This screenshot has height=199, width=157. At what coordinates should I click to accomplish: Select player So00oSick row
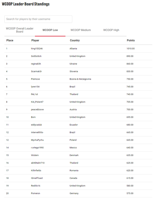(x=78, y=56)
